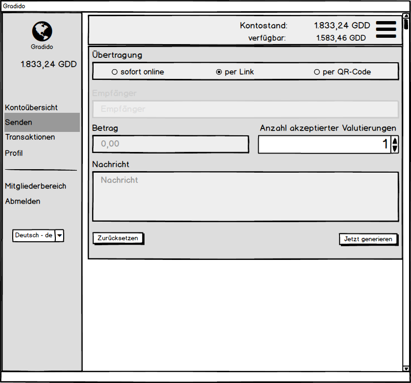Click the up arrow on Valutierungen stepper

[394, 141]
